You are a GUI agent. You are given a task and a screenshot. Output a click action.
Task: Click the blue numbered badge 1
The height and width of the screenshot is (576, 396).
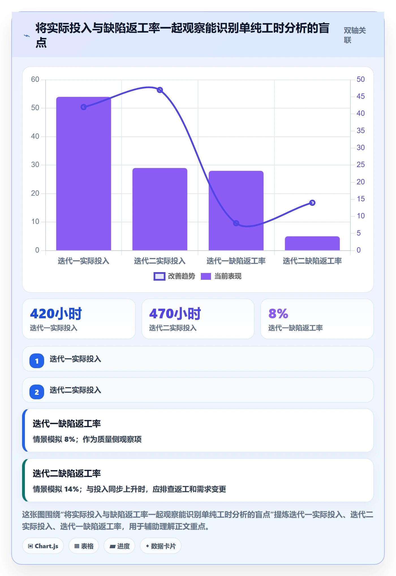click(x=37, y=361)
